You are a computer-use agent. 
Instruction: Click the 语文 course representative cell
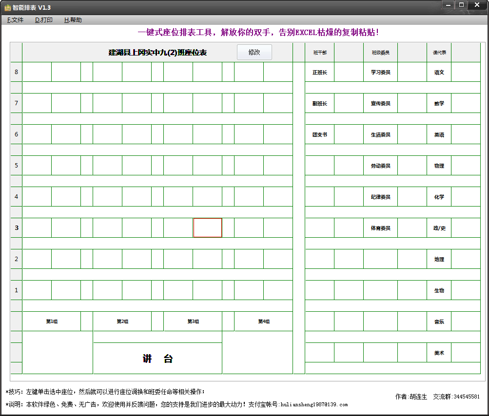(438, 72)
